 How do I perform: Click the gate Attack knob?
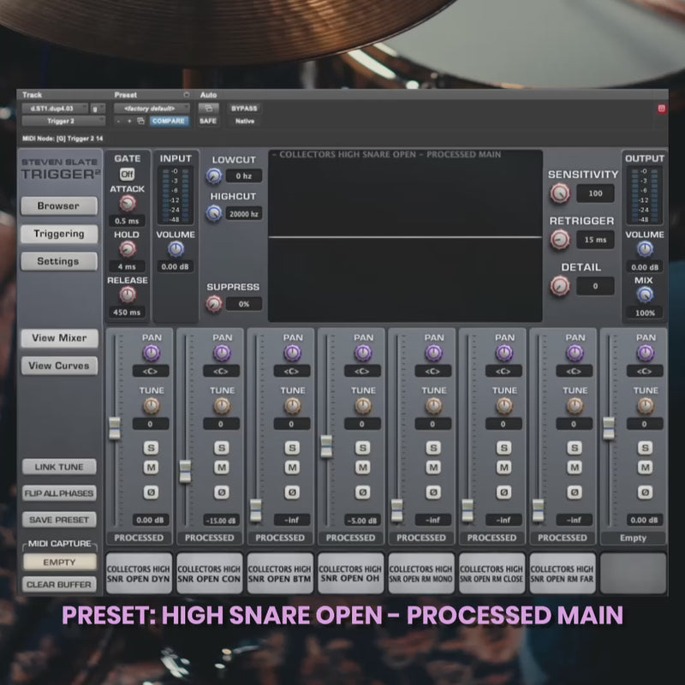coord(128,203)
